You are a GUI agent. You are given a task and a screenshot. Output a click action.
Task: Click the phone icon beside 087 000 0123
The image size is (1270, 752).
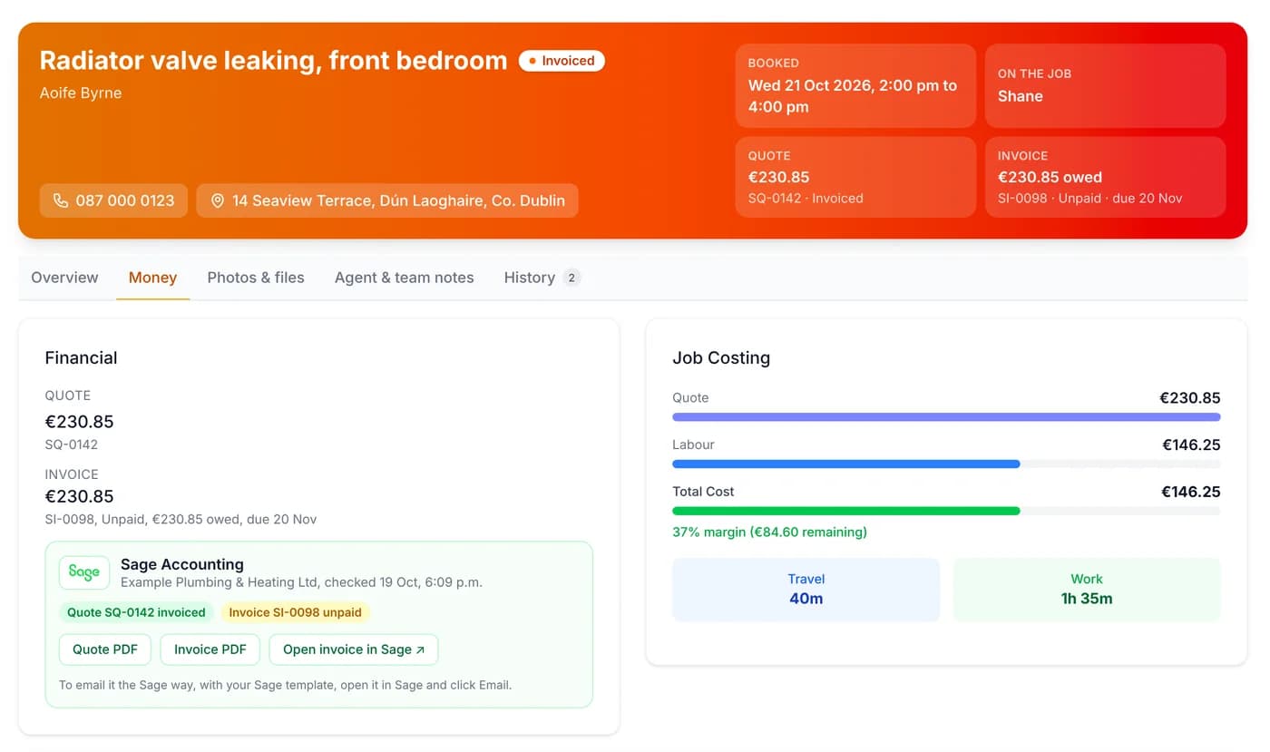[61, 200]
